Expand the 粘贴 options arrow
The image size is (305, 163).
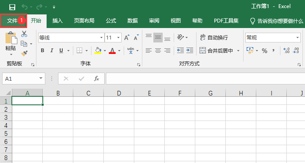click(11, 54)
